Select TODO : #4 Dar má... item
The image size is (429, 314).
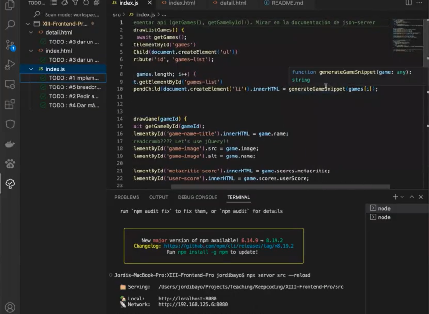pos(74,105)
